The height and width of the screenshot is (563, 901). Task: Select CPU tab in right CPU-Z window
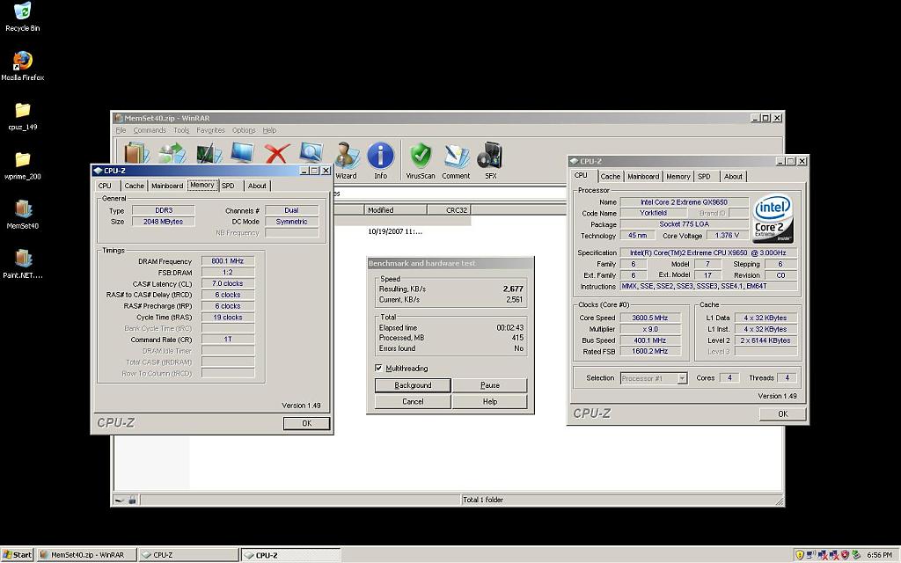pos(582,176)
